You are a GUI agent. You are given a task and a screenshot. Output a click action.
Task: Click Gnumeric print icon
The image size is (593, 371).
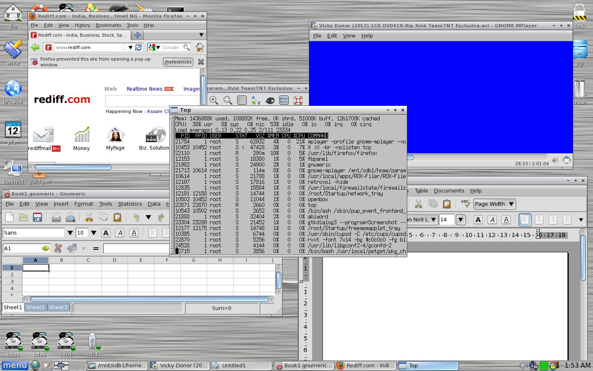point(56,217)
